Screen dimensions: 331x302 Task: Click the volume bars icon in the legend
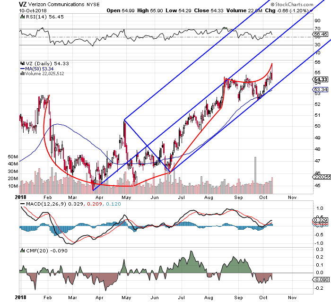coord(22,74)
